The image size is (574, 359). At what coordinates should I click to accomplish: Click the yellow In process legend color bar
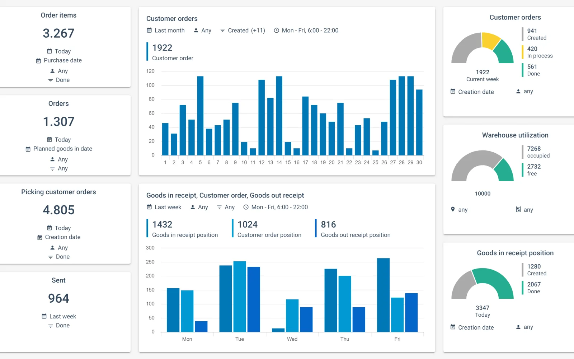523,52
